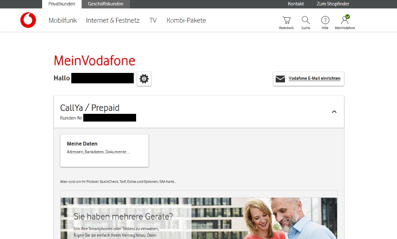
Task: Click the CallYa / Prepaid title
Action: pyautogui.click(x=90, y=108)
